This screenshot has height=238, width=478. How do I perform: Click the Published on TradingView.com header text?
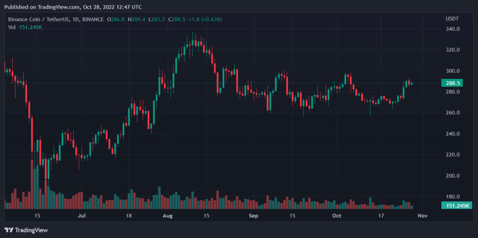point(72,7)
